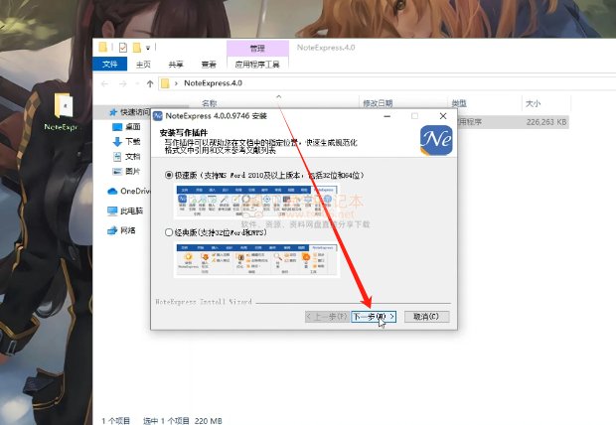Close the NoteExpress installer dialog
Screen dimensions: 616x425
tap(443, 116)
